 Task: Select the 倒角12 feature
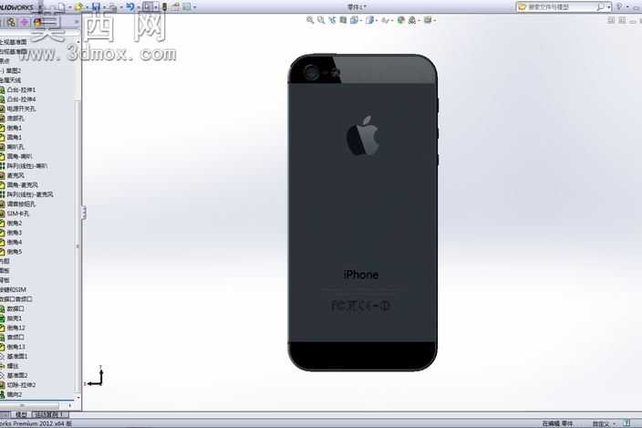16,328
